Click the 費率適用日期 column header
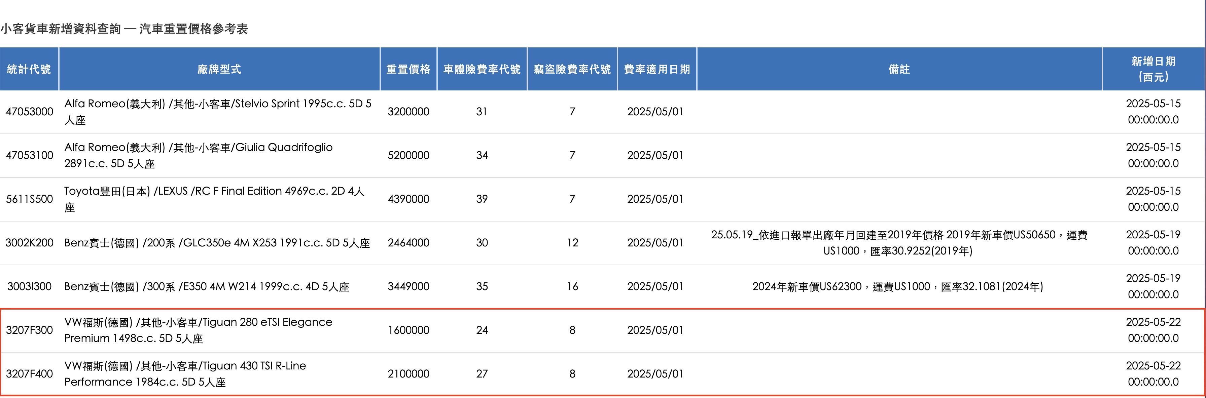This screenshot has width=1206, height=398. click(657, 69)
